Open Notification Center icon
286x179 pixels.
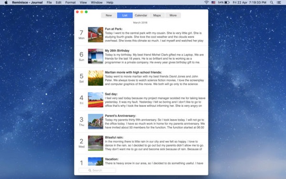pos(279,2)
